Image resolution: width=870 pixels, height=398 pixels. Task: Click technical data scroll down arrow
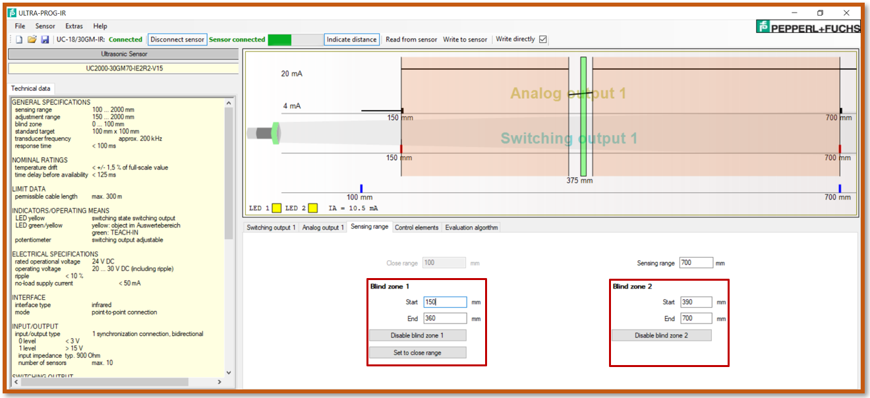[x=229, y=372]
